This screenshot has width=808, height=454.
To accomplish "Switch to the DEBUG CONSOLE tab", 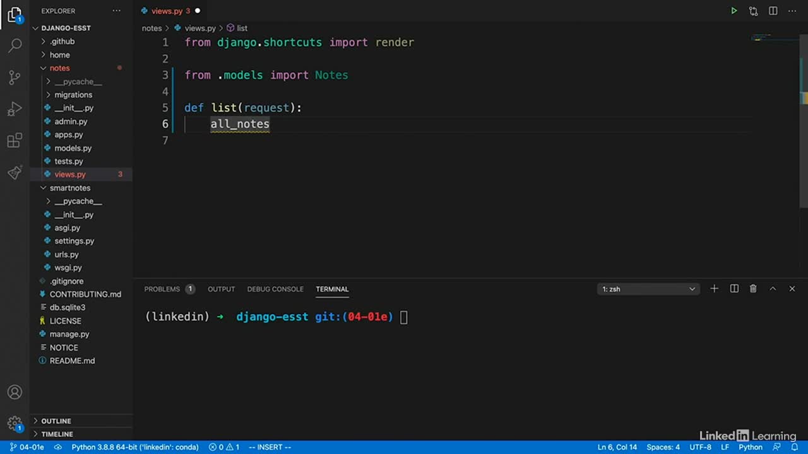I will (x=275, y=289).
